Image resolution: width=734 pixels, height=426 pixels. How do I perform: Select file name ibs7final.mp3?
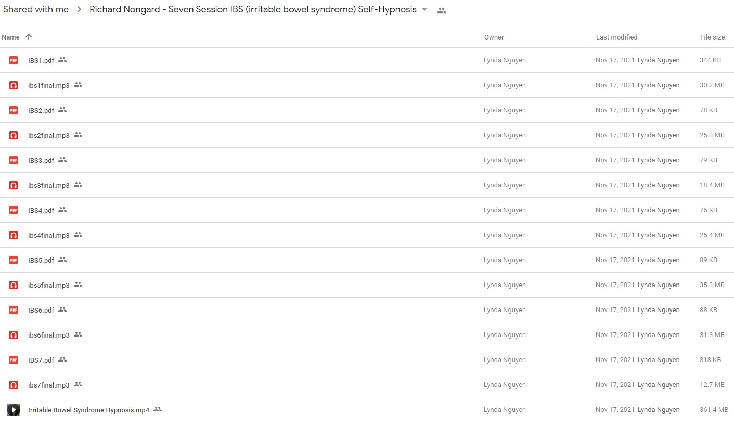(49, 385)
